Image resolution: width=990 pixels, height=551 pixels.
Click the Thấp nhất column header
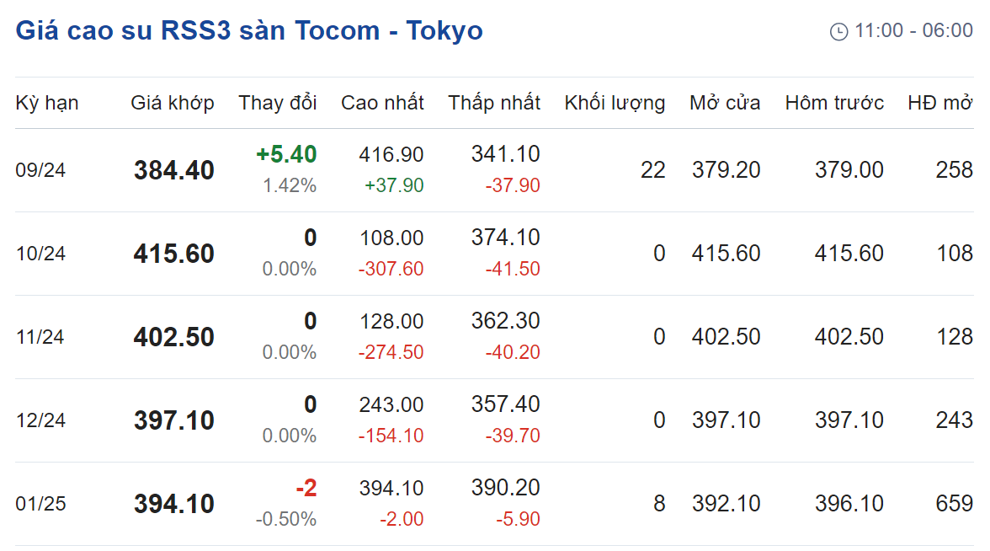click(x=494, y=103)
